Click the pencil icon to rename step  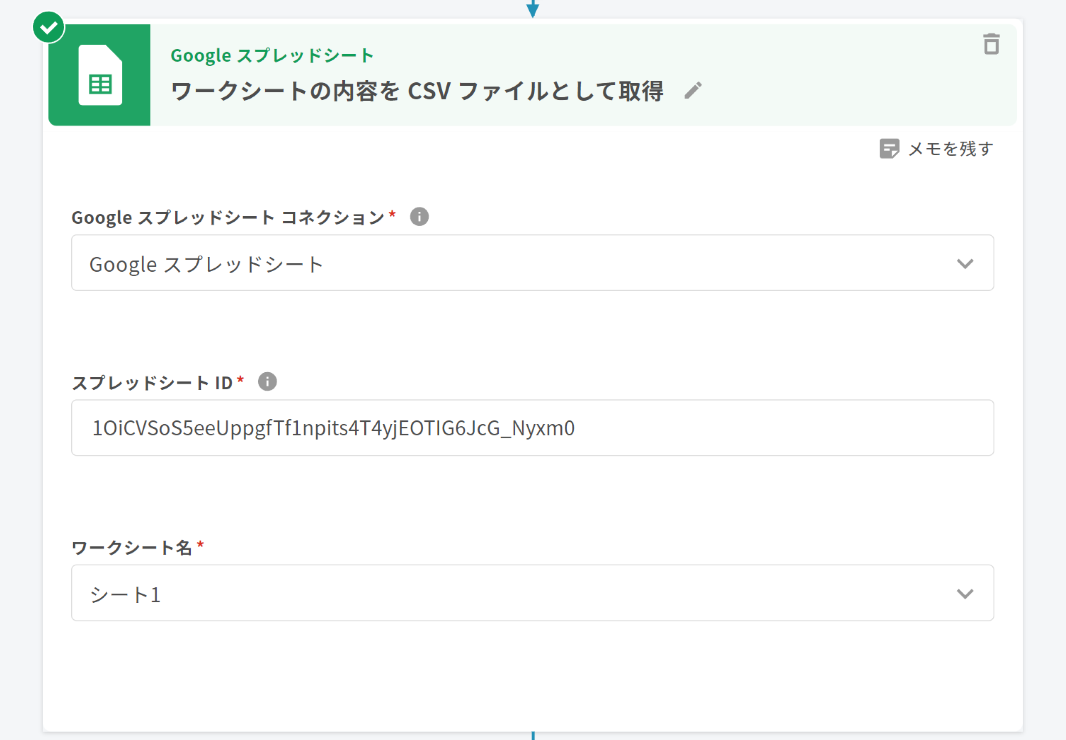coord(693,90)
